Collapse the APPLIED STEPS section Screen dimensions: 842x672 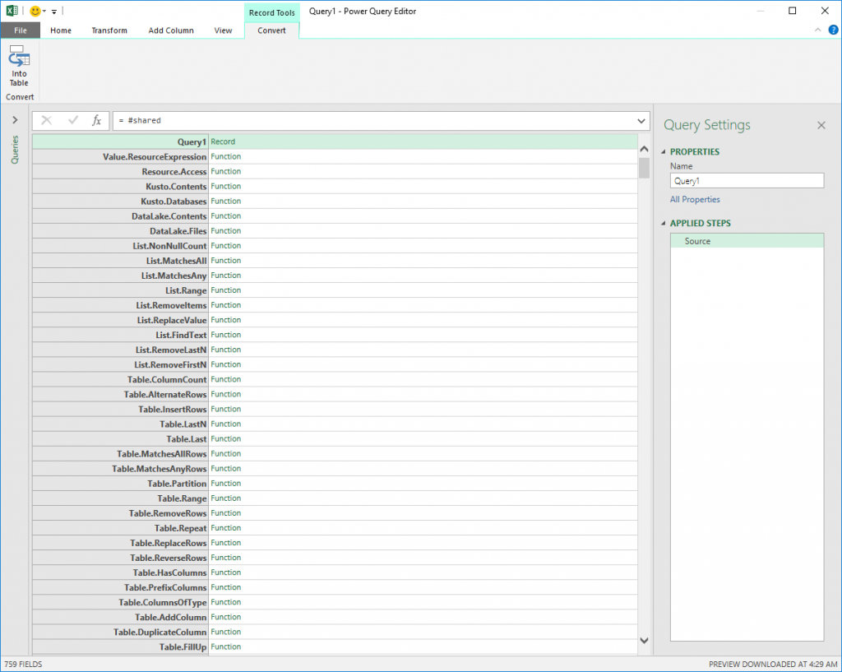[664, 223]
